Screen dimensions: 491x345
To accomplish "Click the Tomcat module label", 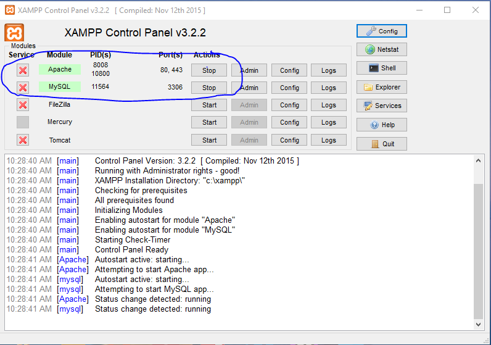I will point(60,140).
